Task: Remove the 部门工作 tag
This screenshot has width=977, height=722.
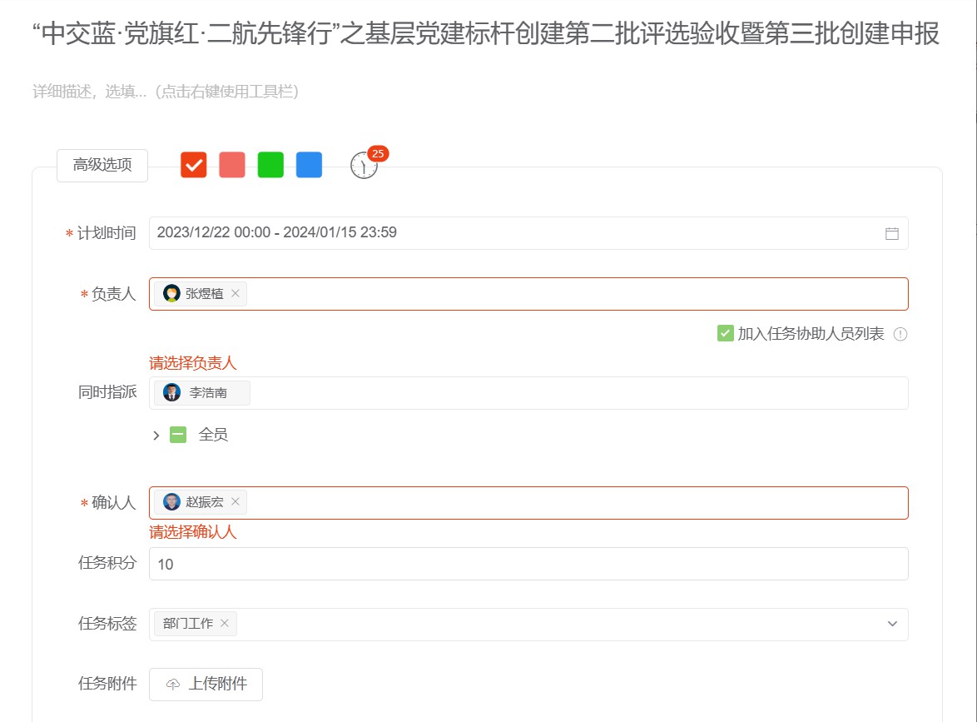Action: click(x=225, y=623)
